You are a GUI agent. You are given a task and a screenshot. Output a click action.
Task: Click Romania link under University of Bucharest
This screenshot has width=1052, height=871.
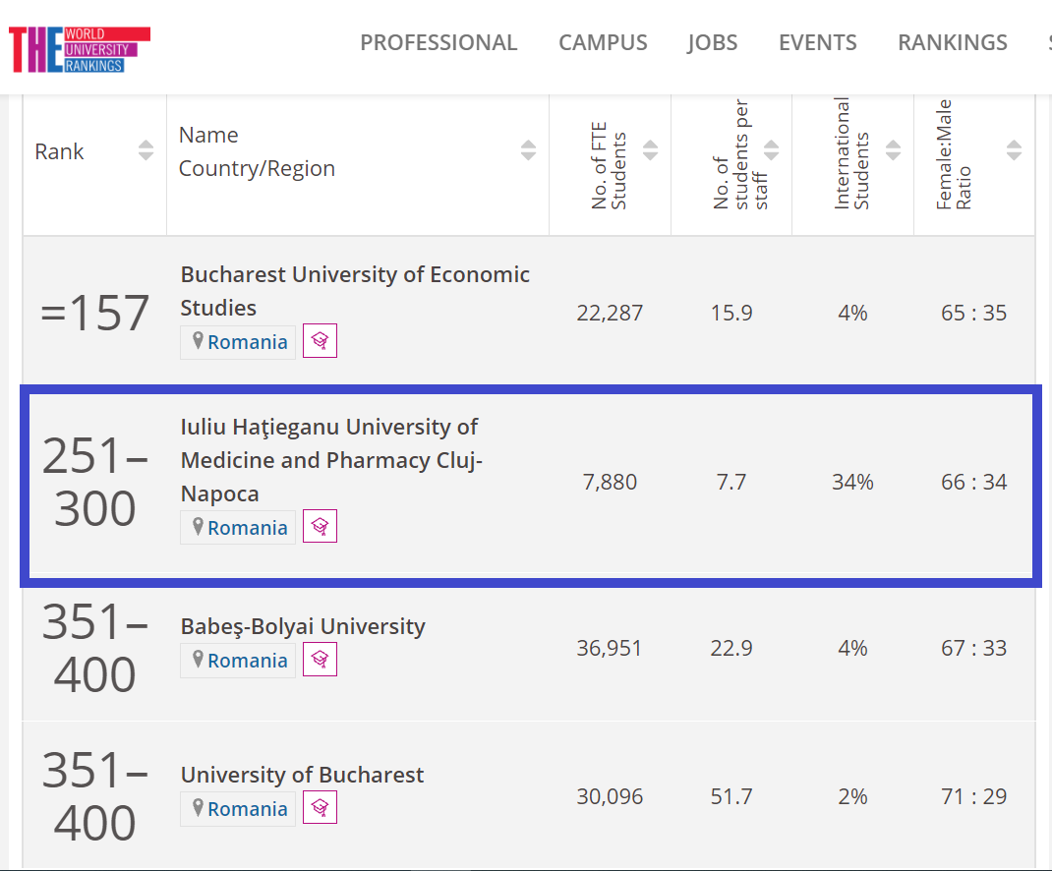[248, 809]
